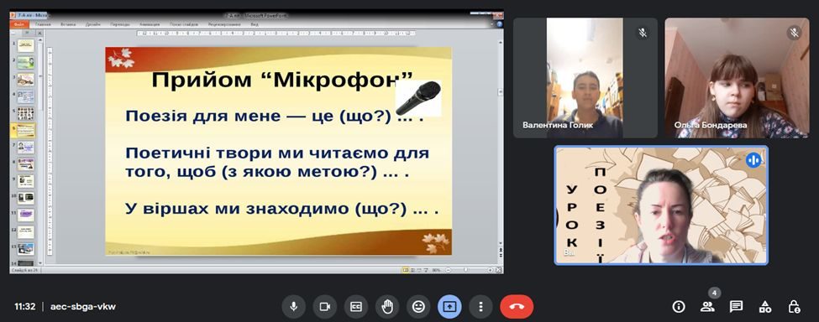This screenshot has width=819, height=322.
Task: Mute the microphone in the call bar
Action: pyautogui.click(x=293, y=306)
